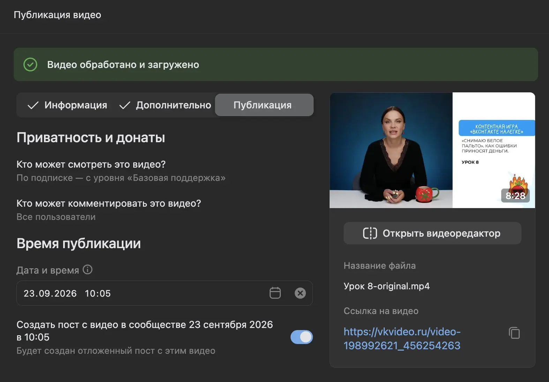Toggle off community post creation switch
Viewport: 549px width, 382px height.
(x=302, y=337)
